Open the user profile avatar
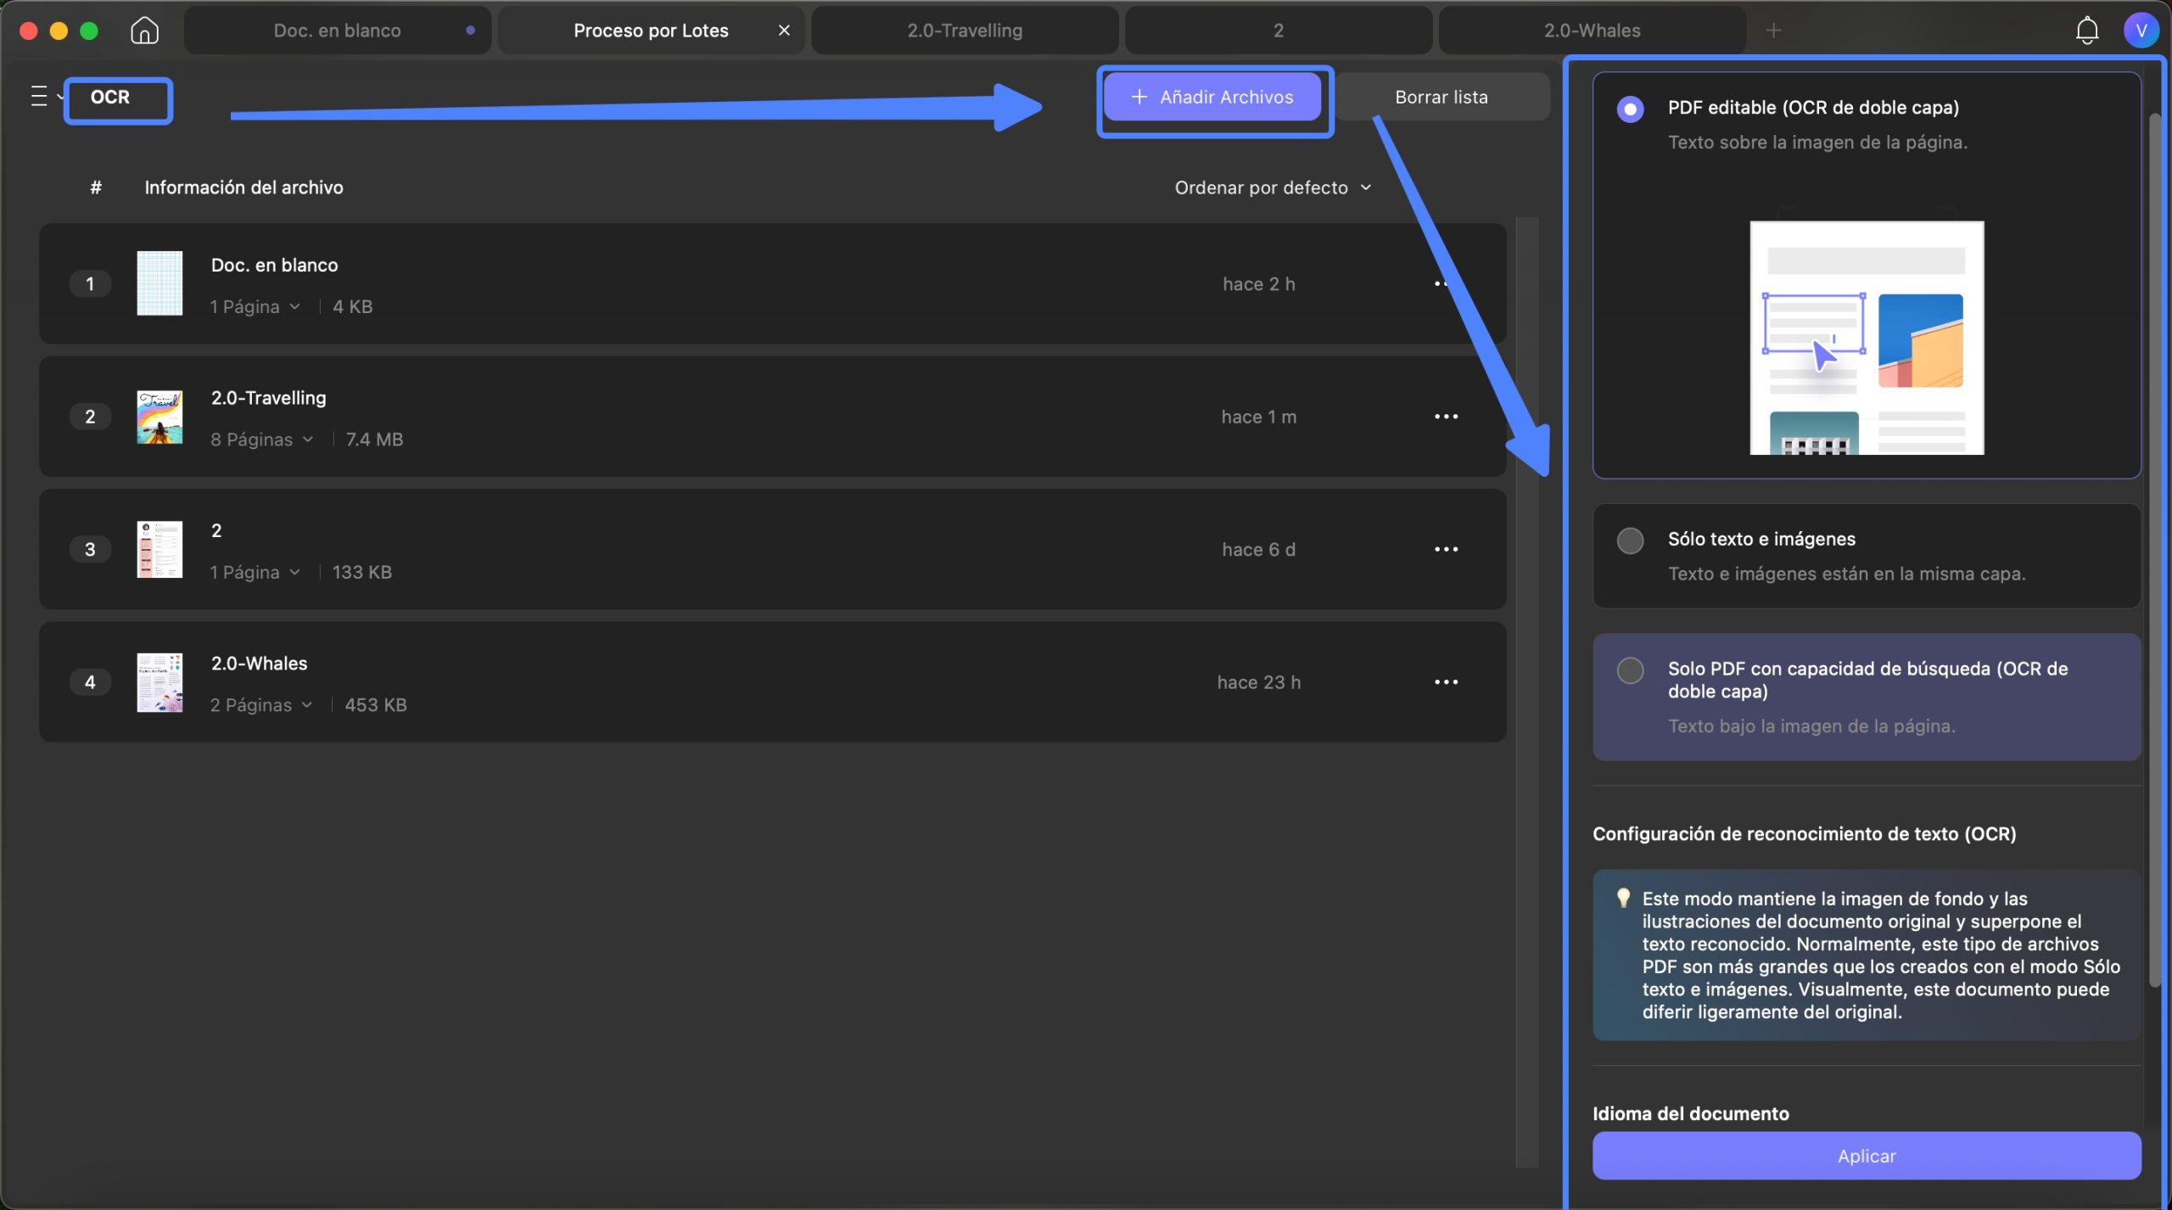 2141,31
